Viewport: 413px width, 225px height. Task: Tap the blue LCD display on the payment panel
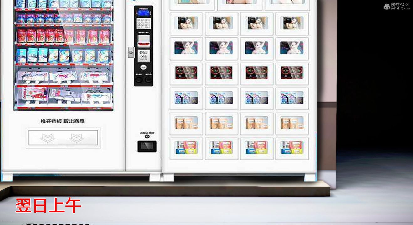[x=143, y=13]
